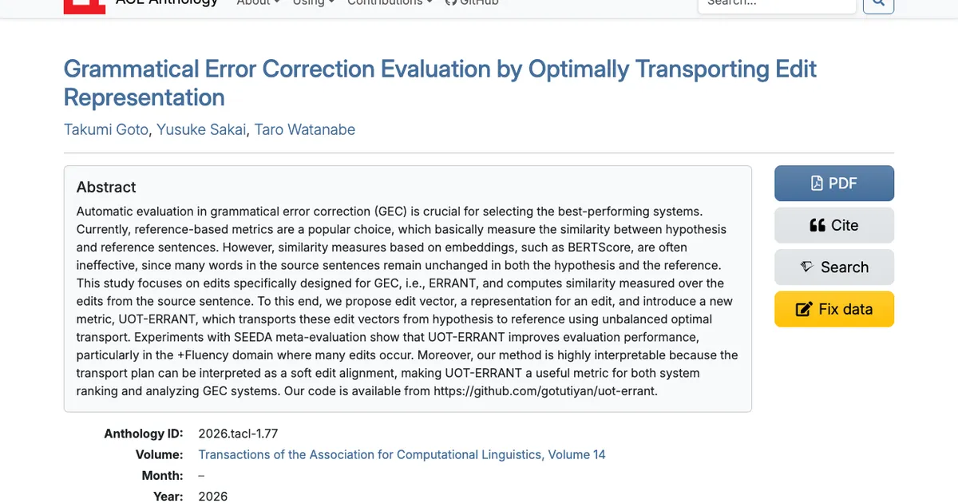Click the blue PDF button
This screenshot has height=503, width=958.
[x=834, y=184]
